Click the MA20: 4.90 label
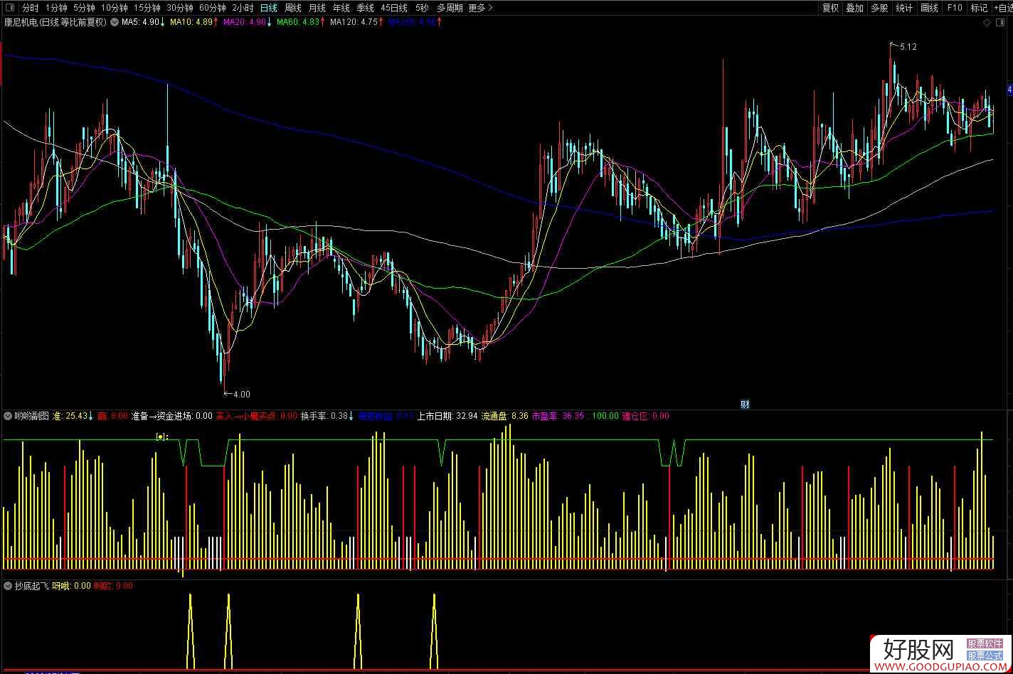Screen dimensions: 1013x674 (x=248, y=22)
